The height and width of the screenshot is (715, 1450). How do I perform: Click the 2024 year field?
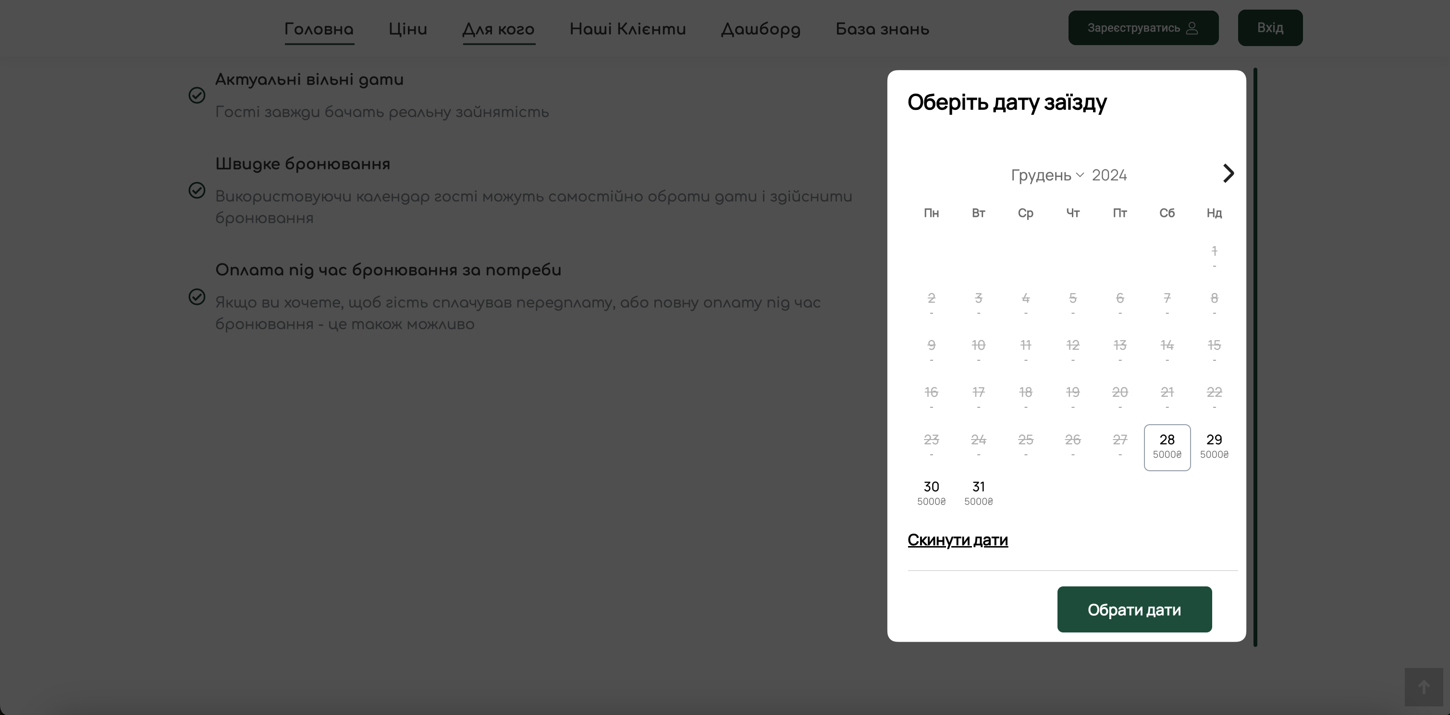(x=1109, y=175)
